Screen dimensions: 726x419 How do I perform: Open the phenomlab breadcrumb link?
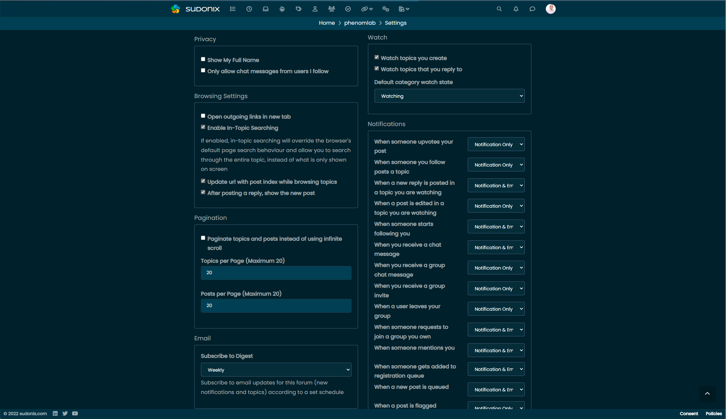click(x=360, y=23)
